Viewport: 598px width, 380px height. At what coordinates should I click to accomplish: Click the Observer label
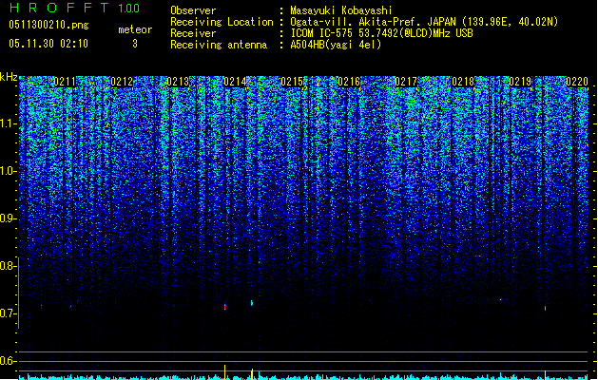(x=193, y=10)
